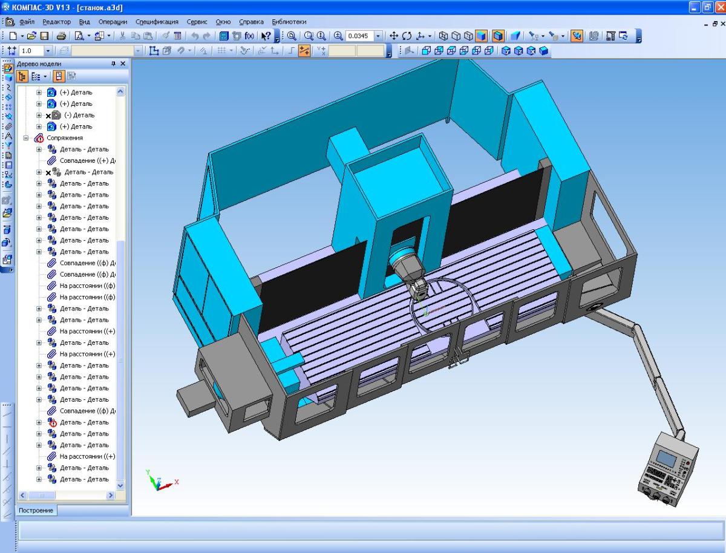726x553 pixels.
Task: Open the Операции menu
Action: coord(113,22)
